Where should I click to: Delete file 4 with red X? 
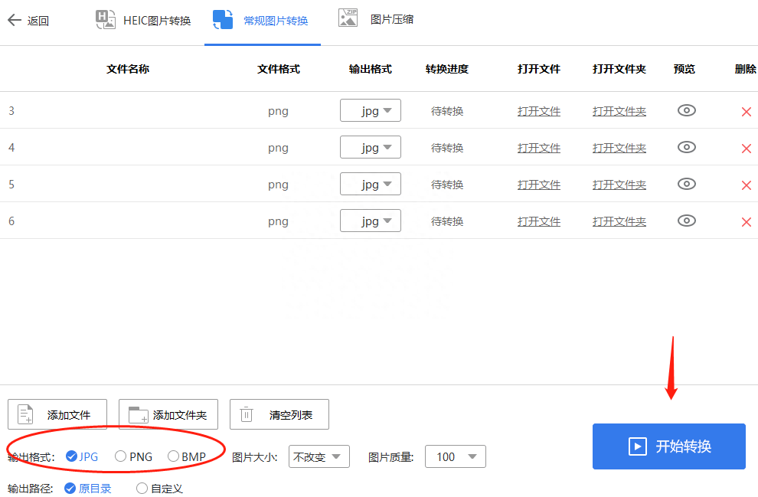click(746, 149)
